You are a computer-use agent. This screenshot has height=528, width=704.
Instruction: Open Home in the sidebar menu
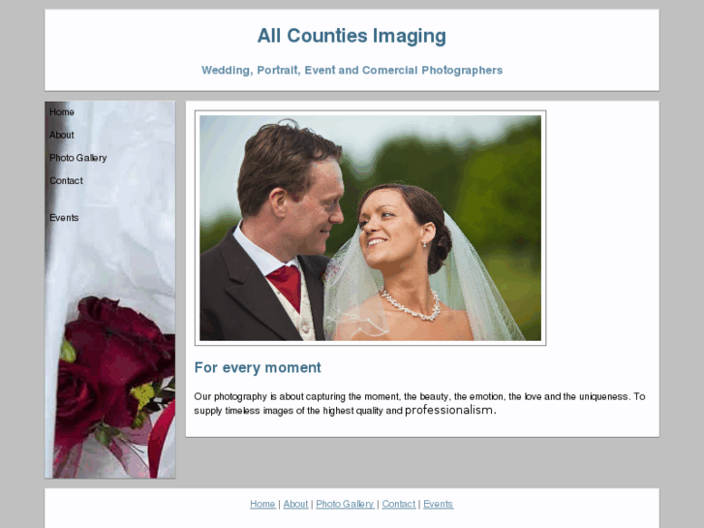pos(62,111)
